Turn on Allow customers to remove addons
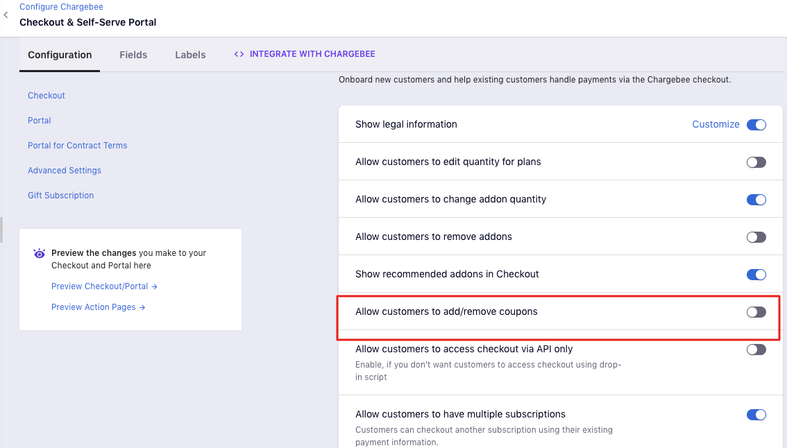787x448 pixels. [x=756, y=237]
